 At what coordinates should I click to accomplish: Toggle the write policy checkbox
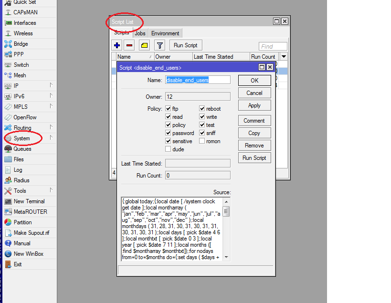click(202, 116)
